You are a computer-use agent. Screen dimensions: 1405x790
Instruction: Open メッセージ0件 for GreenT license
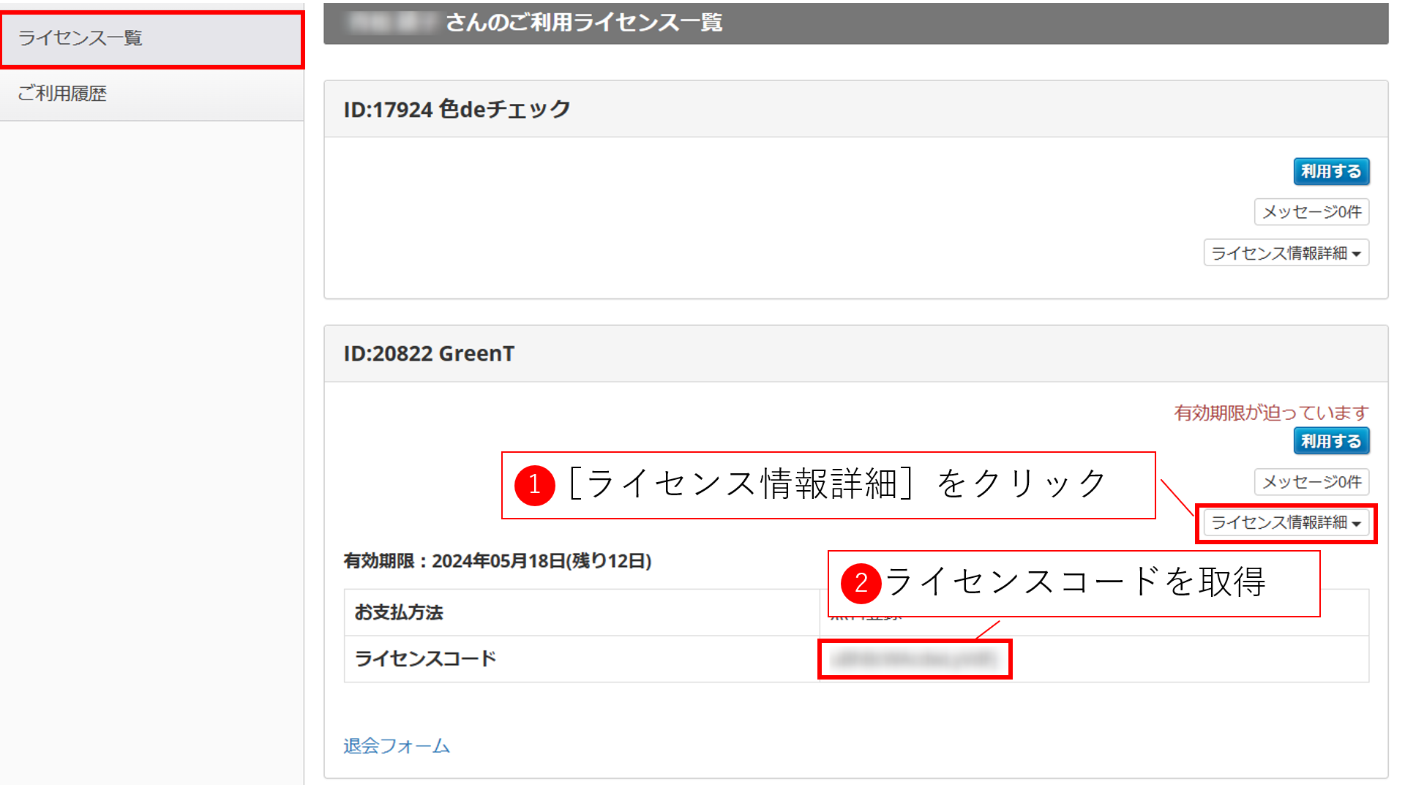click(x=1311, y=482)
